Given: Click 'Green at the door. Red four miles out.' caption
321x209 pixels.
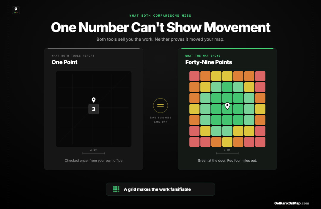Looking at the screenshot, I should click(227, 161).
